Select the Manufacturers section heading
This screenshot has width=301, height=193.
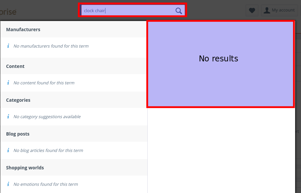tap(23, 30)
